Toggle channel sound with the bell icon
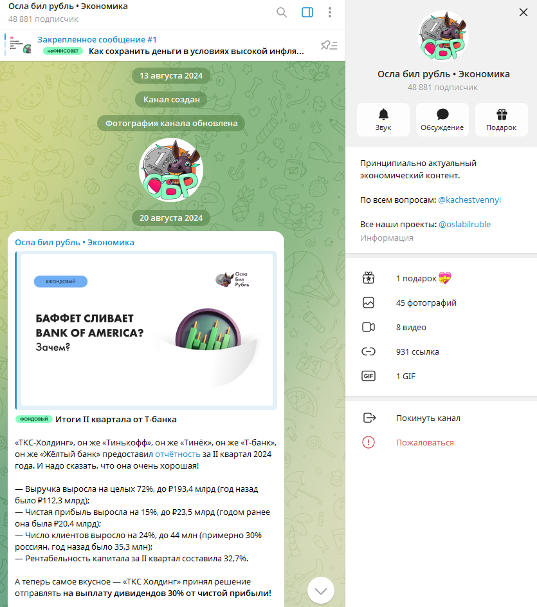537x607 pixels. tap(383, 120)
